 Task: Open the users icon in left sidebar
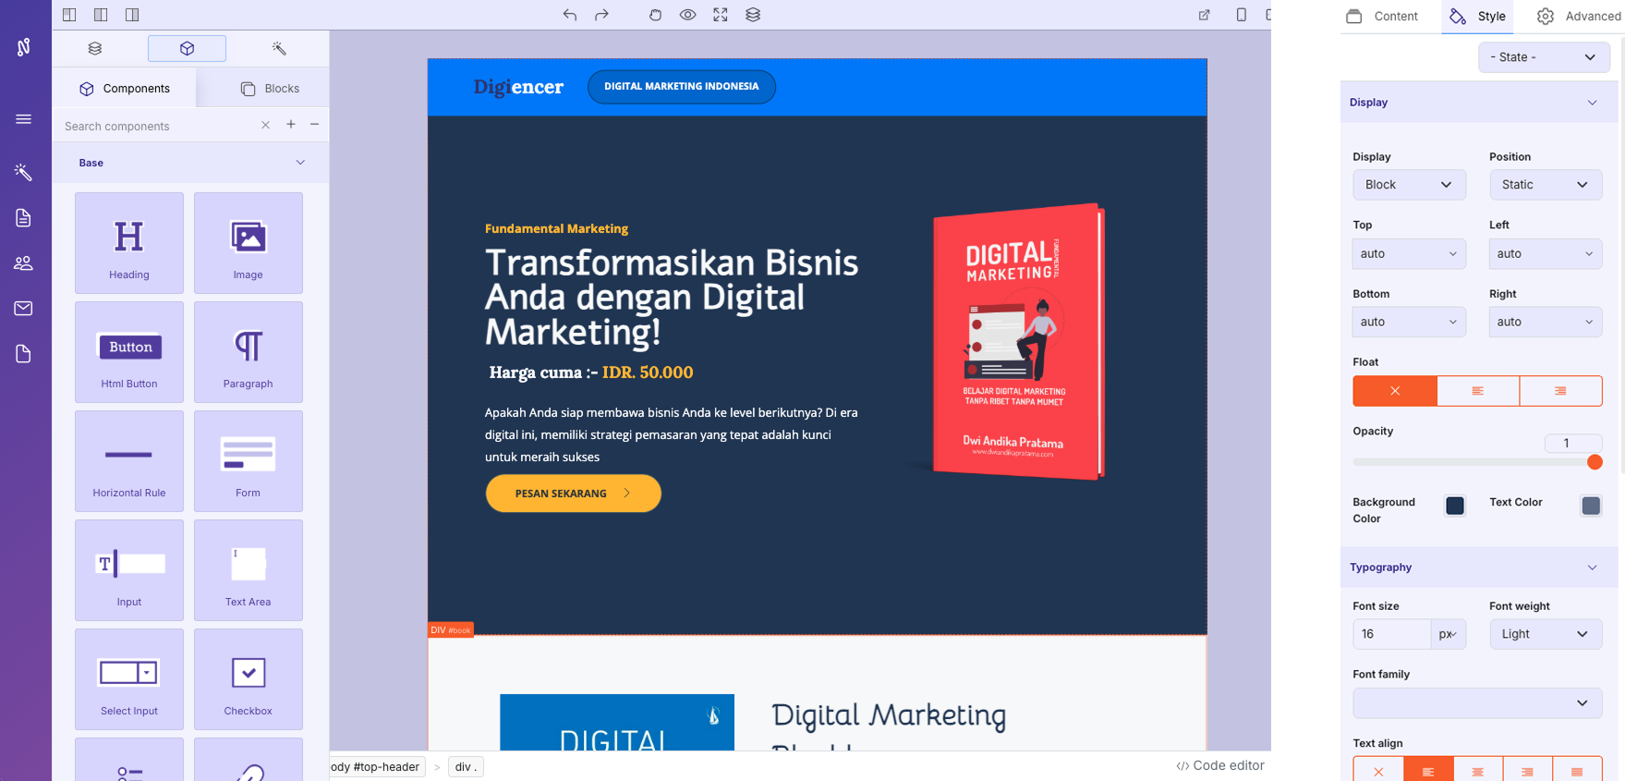coord(23,263)
